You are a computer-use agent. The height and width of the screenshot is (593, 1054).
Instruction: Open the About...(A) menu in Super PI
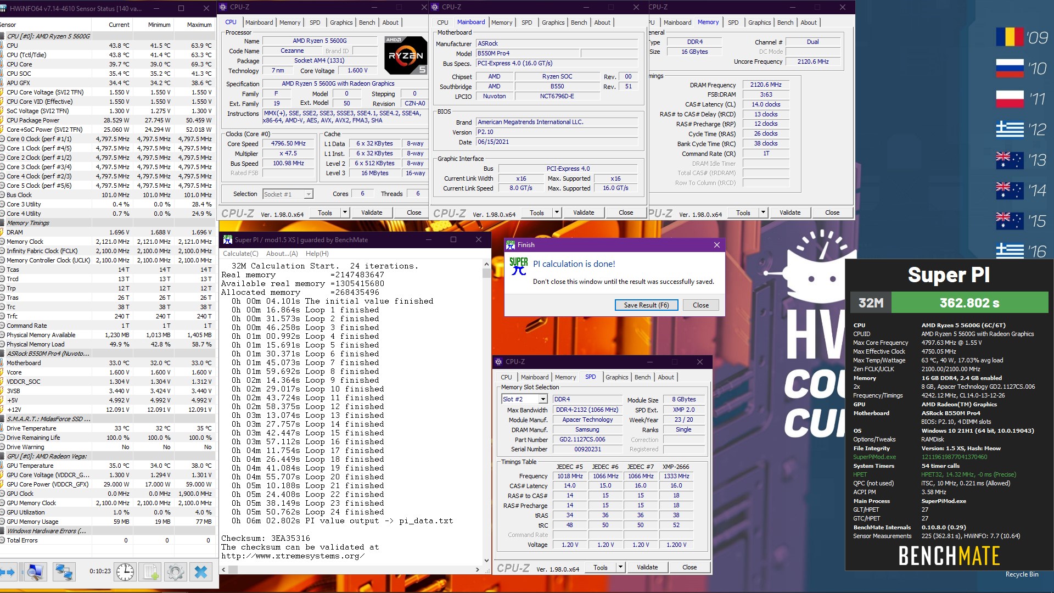[282, 253]
